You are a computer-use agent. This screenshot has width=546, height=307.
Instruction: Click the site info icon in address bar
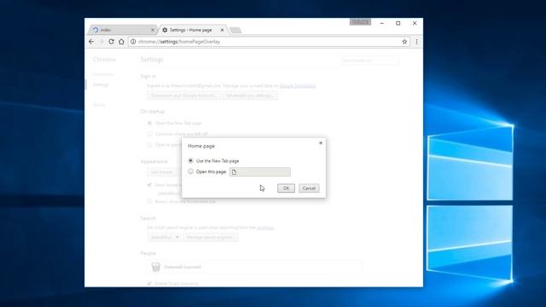click(x=133, y=42)
